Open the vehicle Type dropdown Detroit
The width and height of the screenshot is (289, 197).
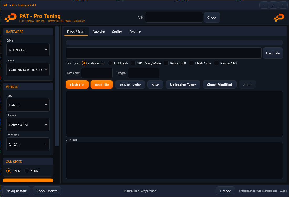click(x=28, y=105)
